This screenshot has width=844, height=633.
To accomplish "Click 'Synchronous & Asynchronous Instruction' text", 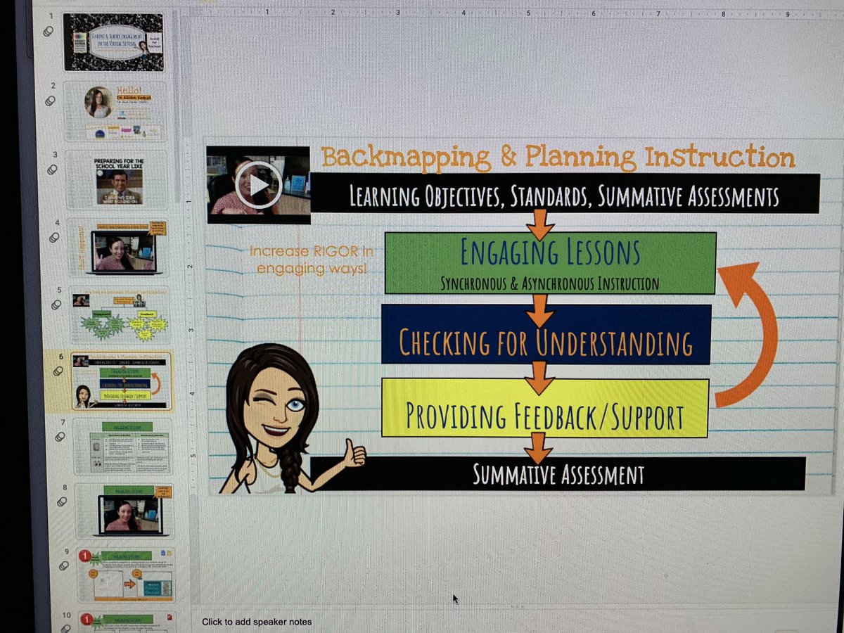I will click(550, 283).
